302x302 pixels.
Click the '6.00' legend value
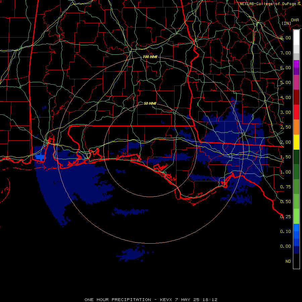pos(286,67)
